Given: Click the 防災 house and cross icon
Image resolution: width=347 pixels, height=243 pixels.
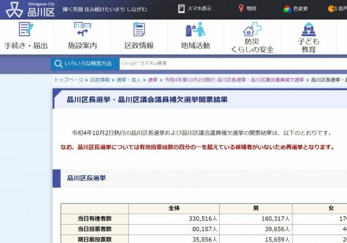Looking at the screenshot, I should (252, 29).
